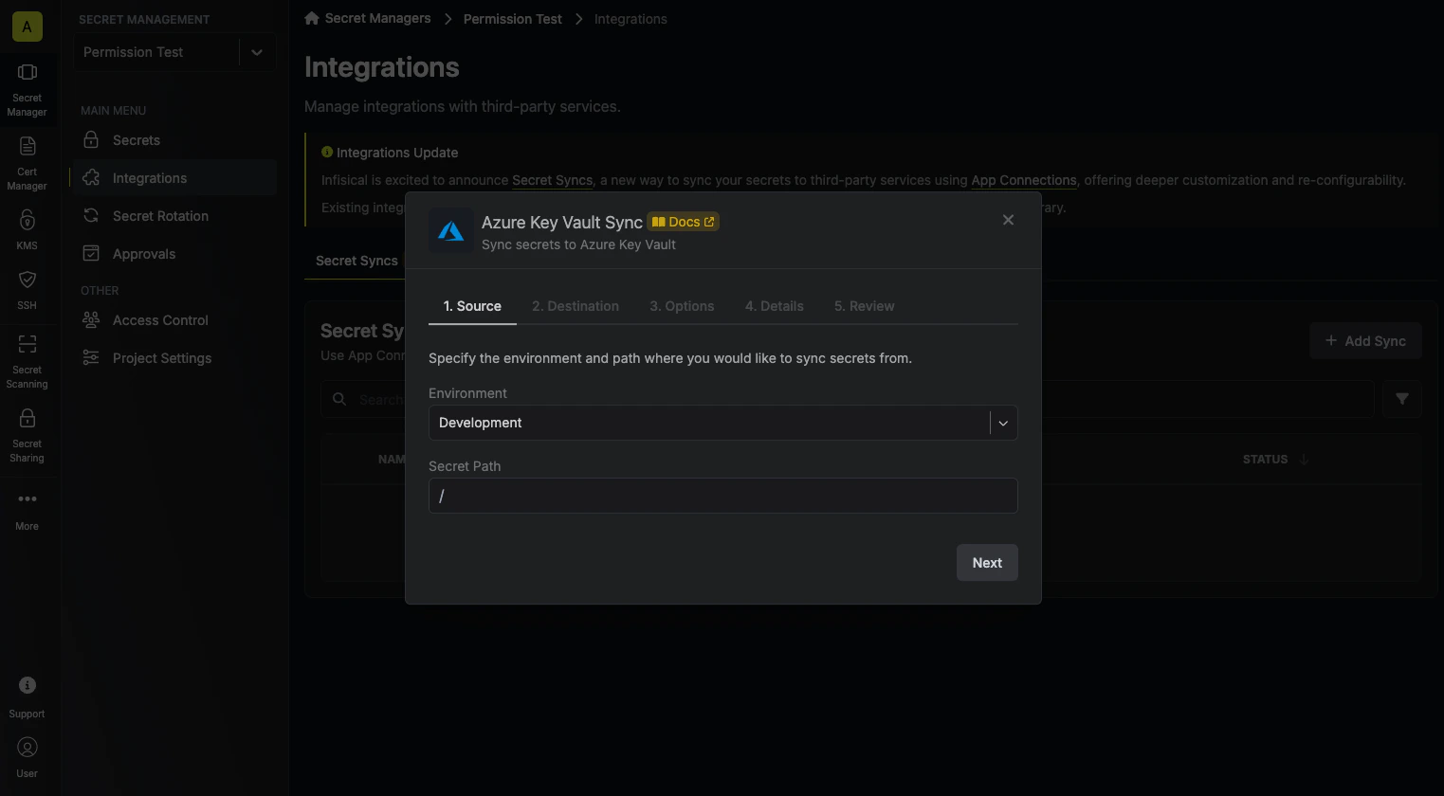1444x796 pixels.
Task: Click the Access Control people icon
Action: pyautogui.click(x=91, y=319)
